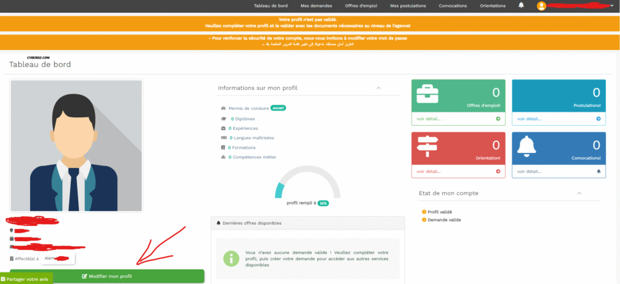Click red arrow icon in Orientation footer
The height and width of the screenshot is (284, 620).
(498, 171)
